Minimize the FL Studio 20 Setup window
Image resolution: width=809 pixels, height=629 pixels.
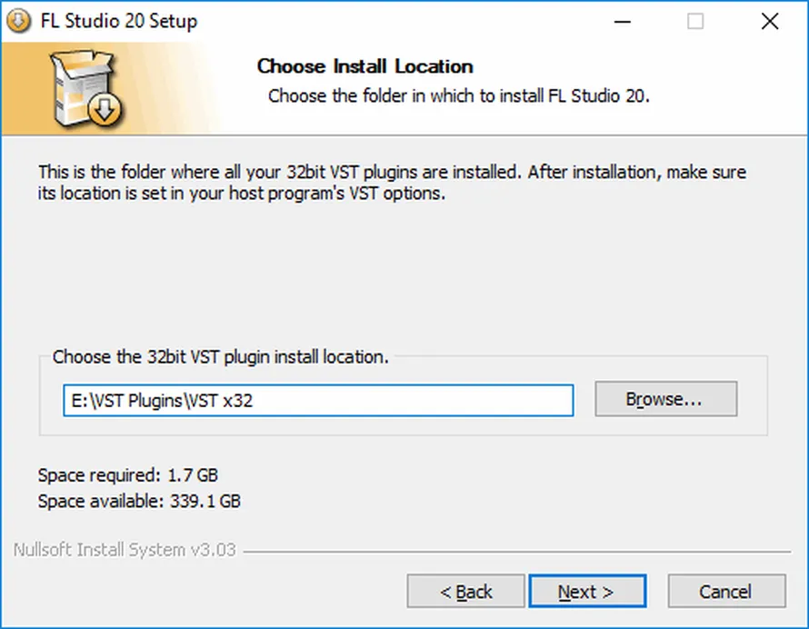pyautogui.click(x=623, y=21)
